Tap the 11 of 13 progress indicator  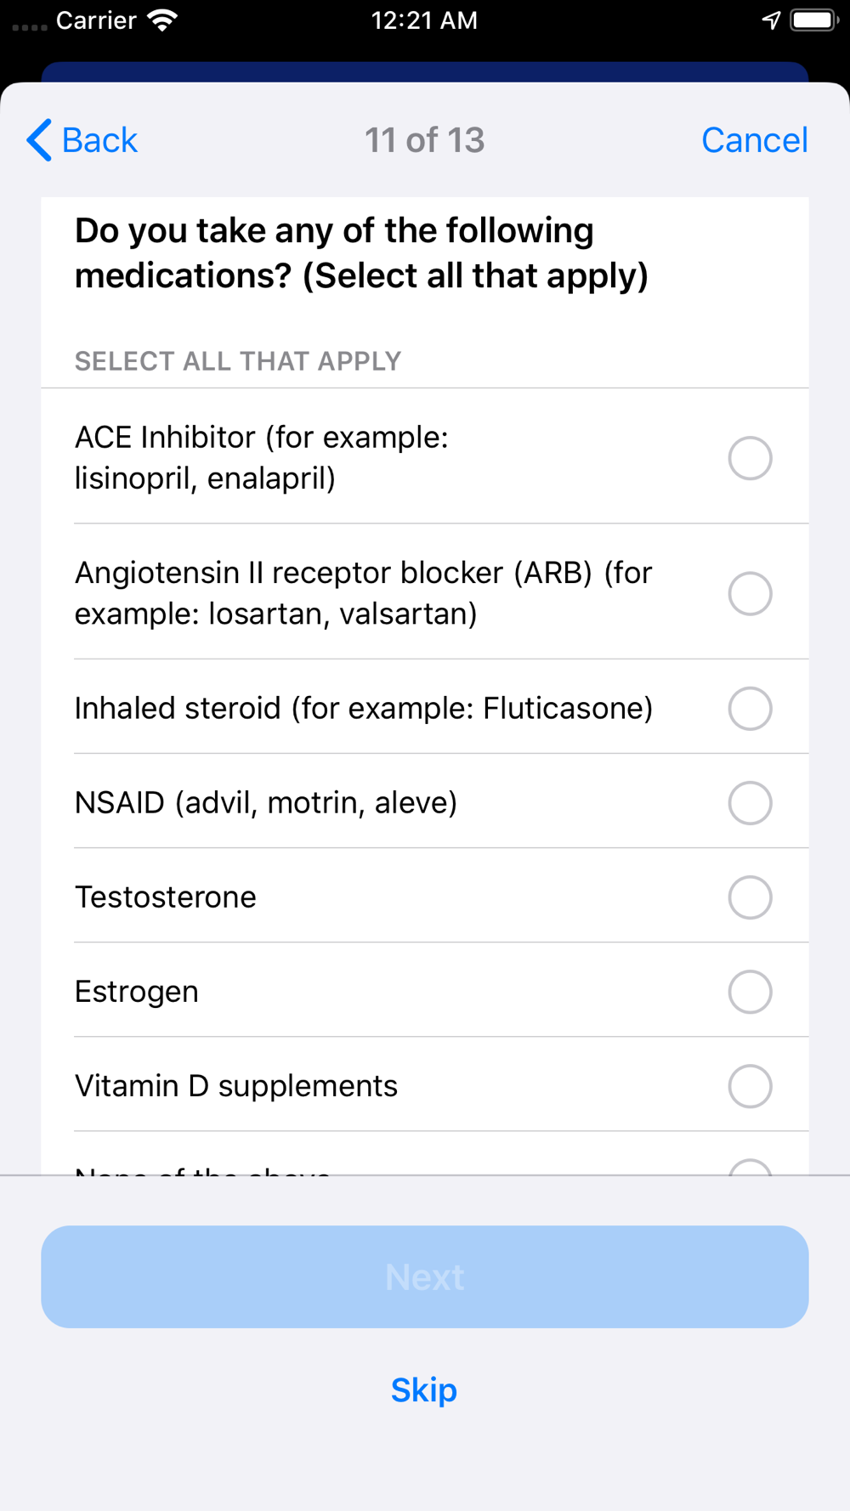(x=424, y=140)
